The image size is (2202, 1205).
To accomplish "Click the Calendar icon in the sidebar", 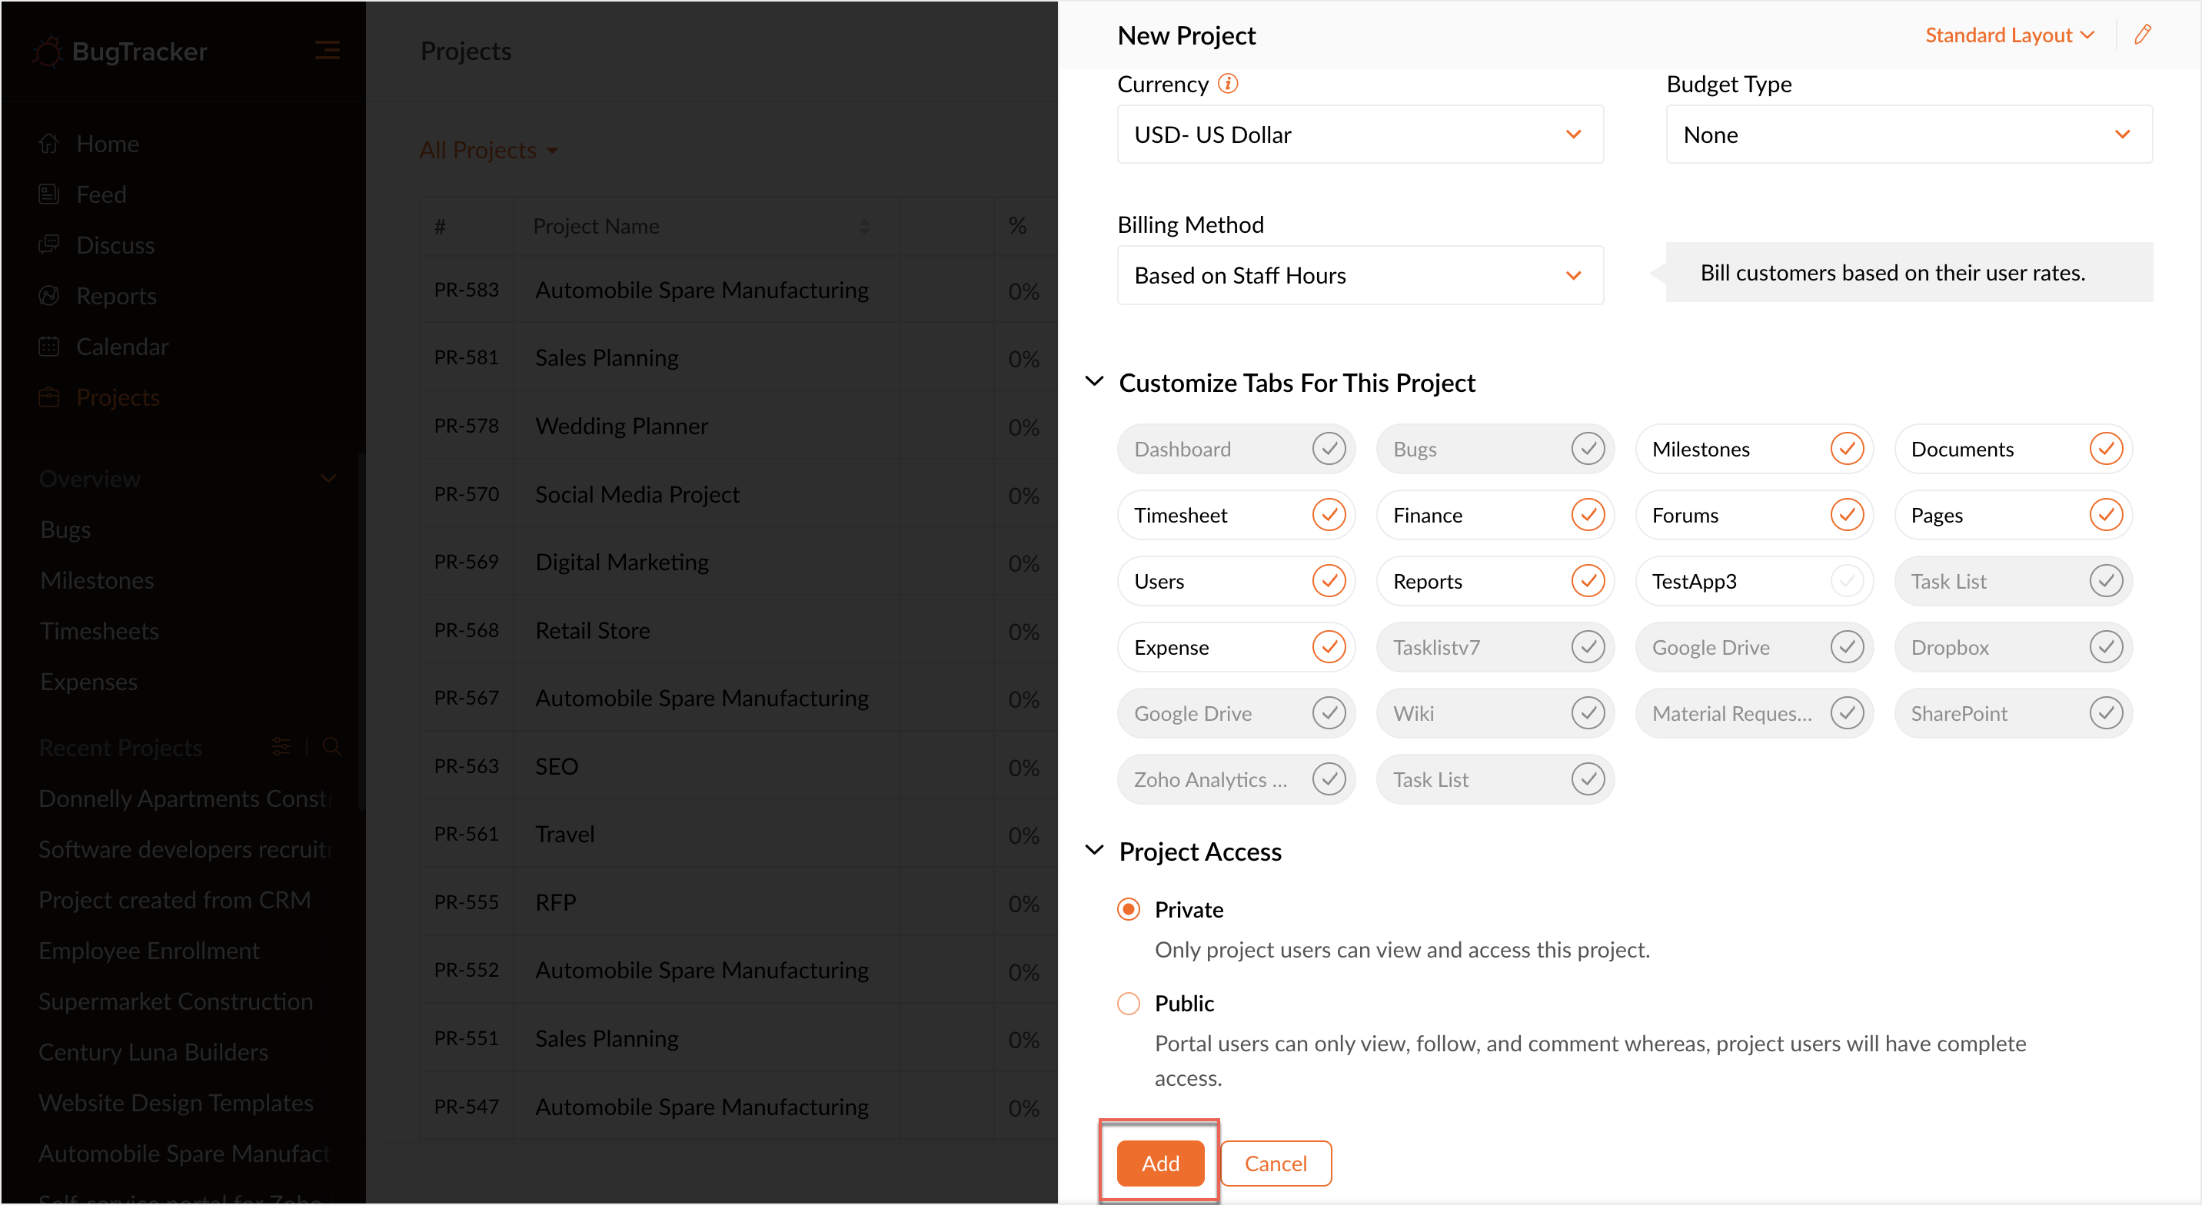I will point(48,346).
